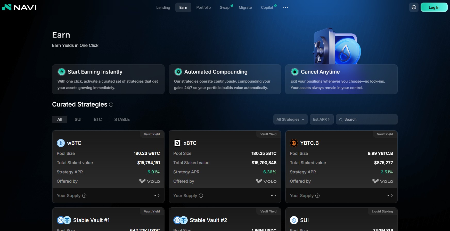
Task: Open the Copilot page
Action: 267,7
